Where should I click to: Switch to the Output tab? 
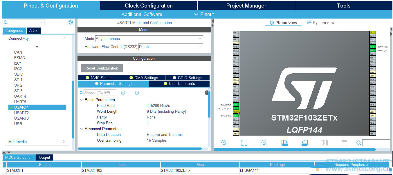44,157
